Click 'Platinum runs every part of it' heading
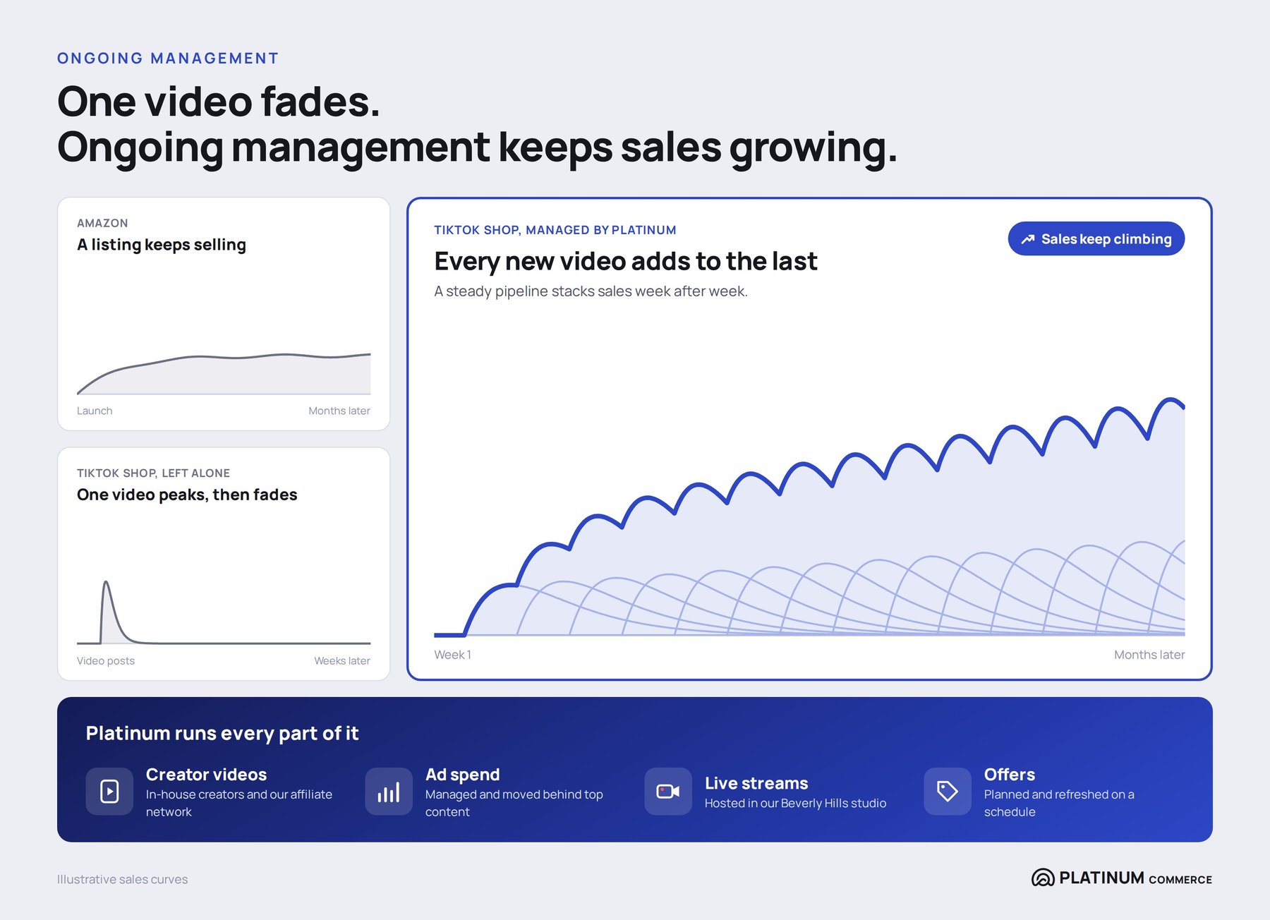 222,734
